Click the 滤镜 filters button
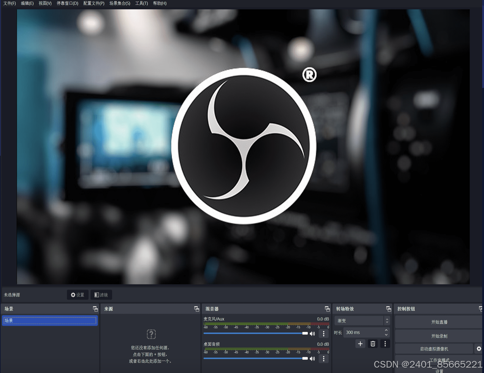Image resolution: width=484 pixels, height=373 pixels. click(101, 295)
